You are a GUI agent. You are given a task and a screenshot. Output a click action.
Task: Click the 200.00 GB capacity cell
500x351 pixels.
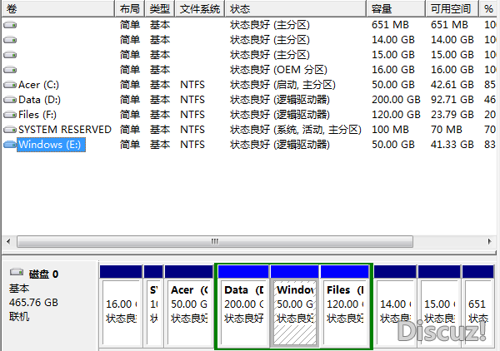coord(396,100)
